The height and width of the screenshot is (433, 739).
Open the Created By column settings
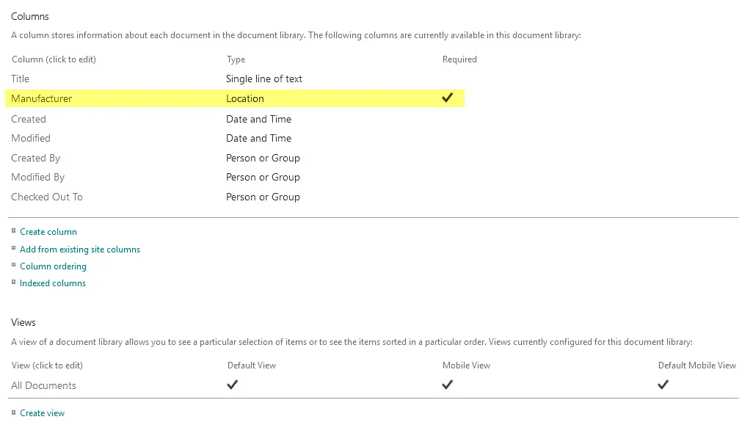(x=36, y=158)
